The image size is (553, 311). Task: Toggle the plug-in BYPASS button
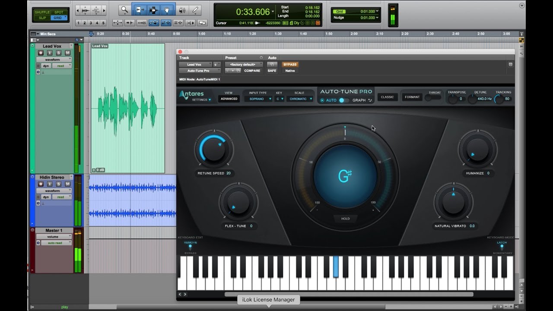(x=290, y=64)
